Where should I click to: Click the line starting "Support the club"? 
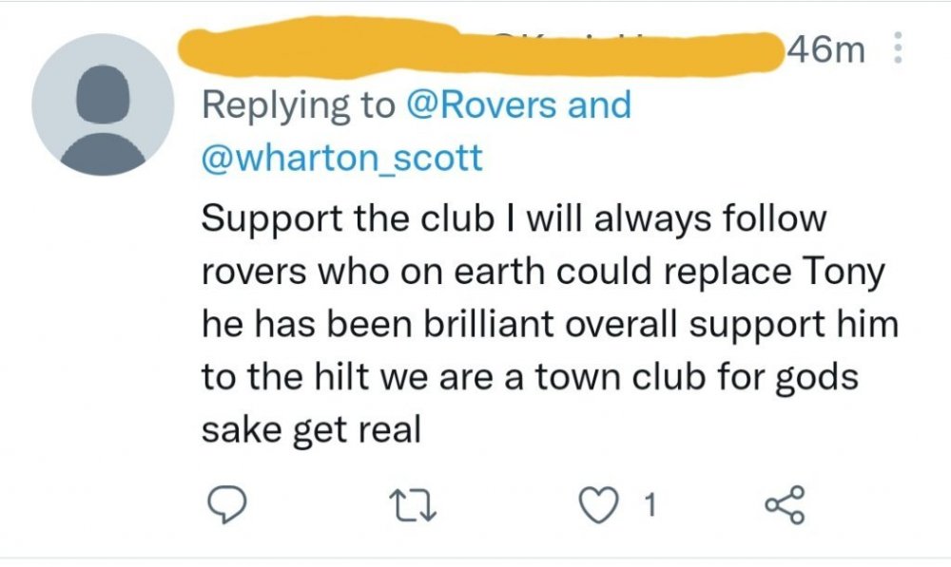[x=514, y=221]
